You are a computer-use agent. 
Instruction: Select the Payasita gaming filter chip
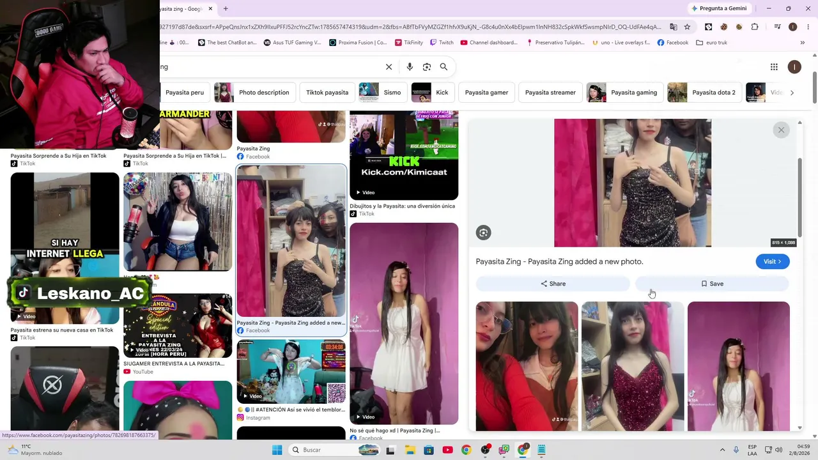(x=624, y=93)
